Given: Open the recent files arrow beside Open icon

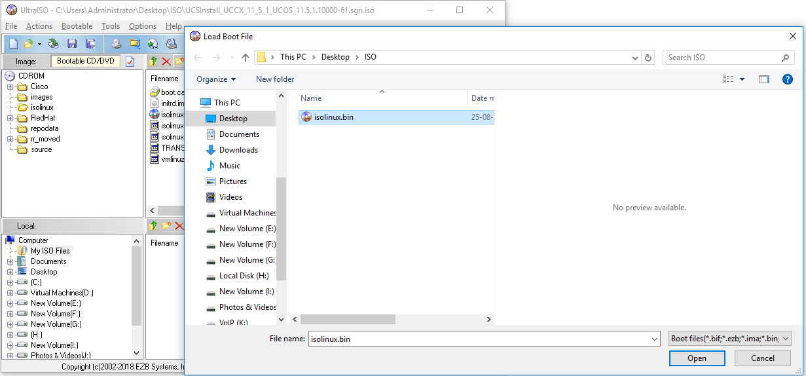Looking at the screenshot, I should click(x=39, y=44).
